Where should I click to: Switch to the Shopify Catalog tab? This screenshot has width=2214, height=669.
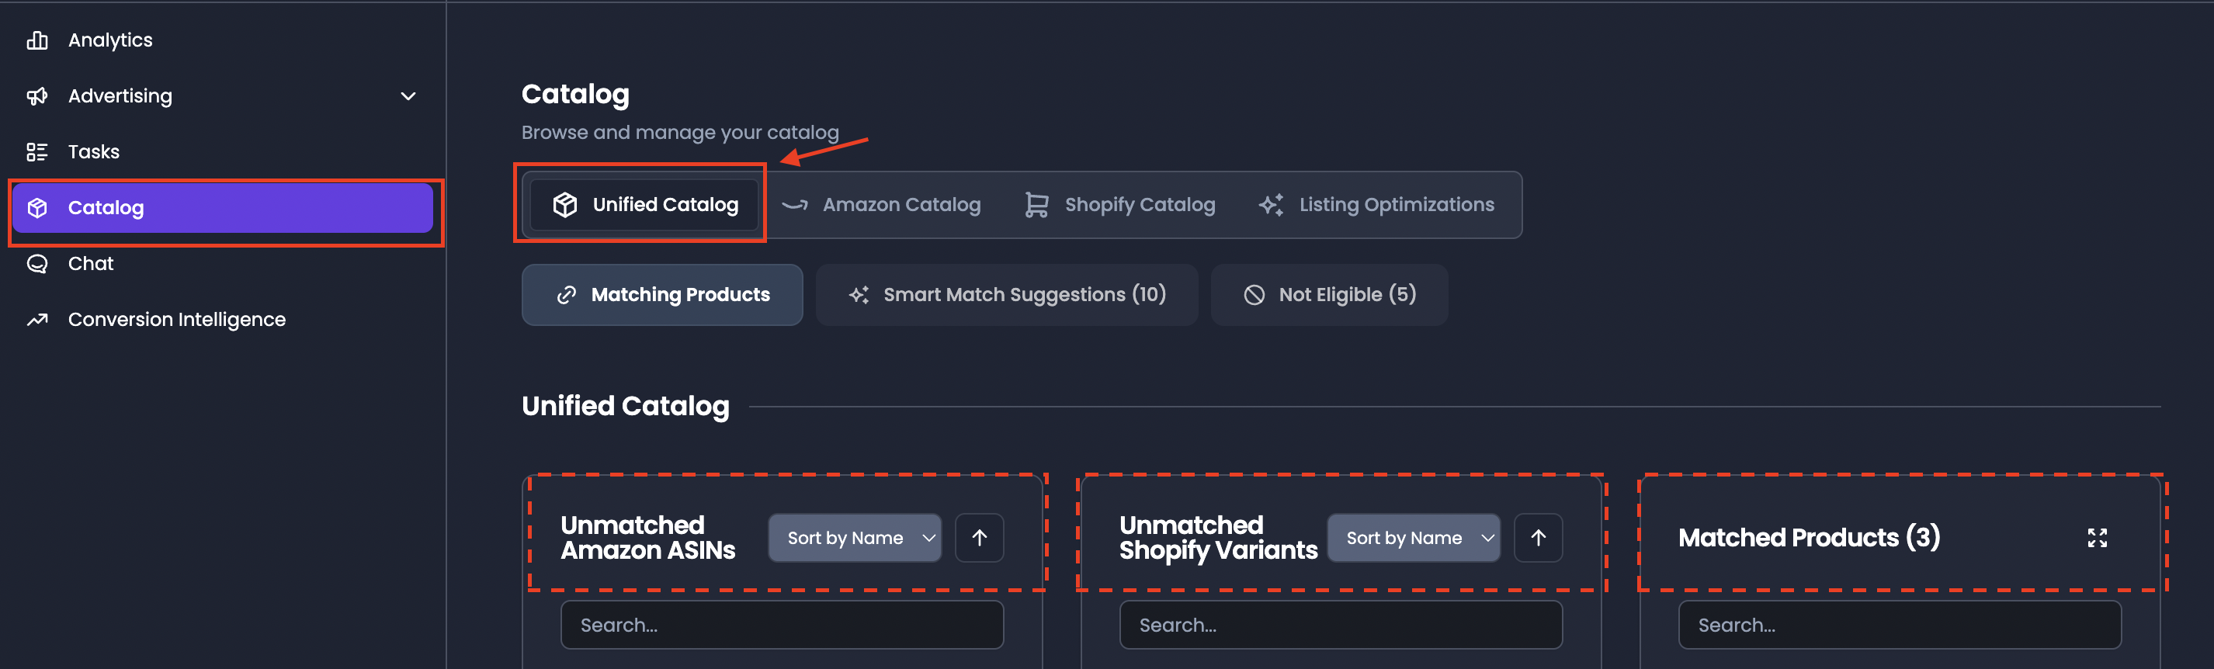tap(1120, 204)
